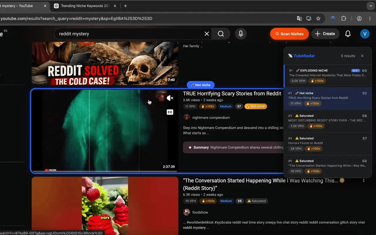Click the score 57 pill on the horror video
The height and width of the screenshot is (235, 376).
(x=239, y=106)
